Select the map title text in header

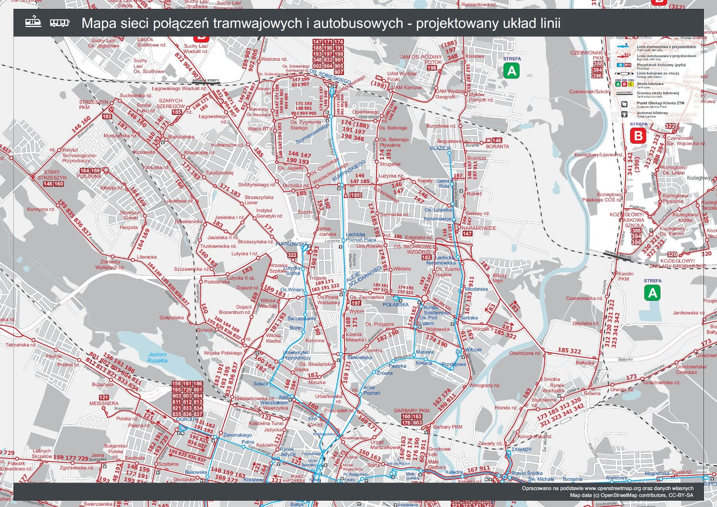(x=321, y=23)
